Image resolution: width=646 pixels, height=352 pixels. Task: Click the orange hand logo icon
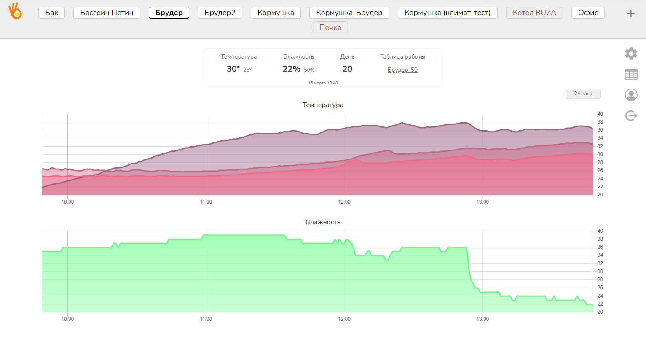point(16,11)
